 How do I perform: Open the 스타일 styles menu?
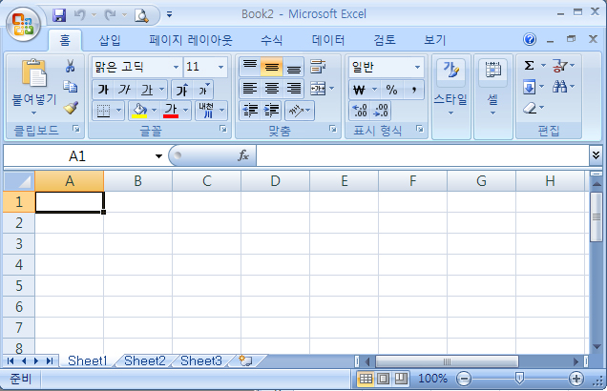[450, 87]
